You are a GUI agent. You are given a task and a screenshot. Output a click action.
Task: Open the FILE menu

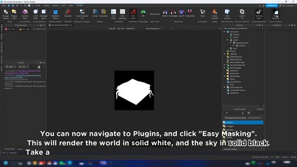pyautogui.click(x=3, y=6)
